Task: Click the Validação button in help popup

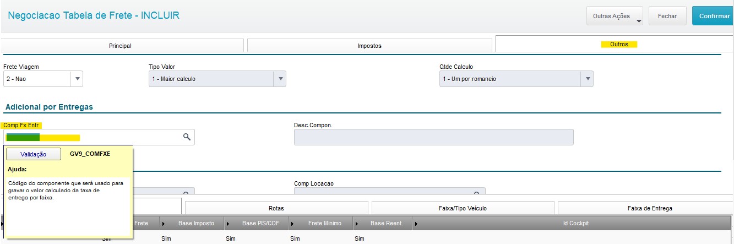Action: (x=33, y=154)
